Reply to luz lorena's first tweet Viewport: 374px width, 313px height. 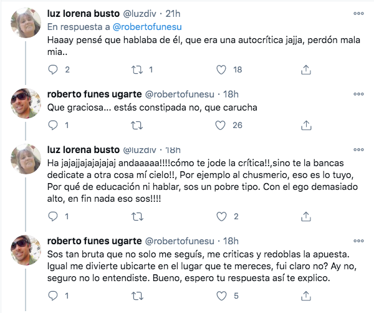pyautogui.click(x=53, y=69)
